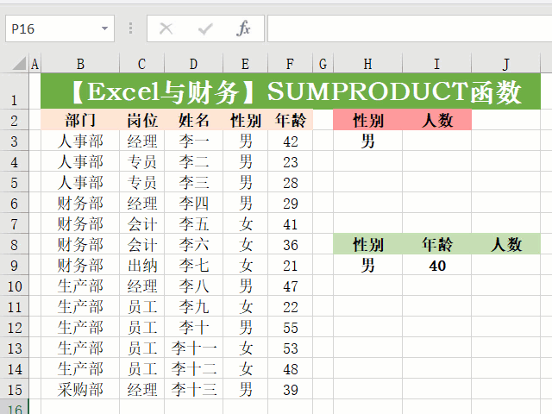Click into the formula bar input
This screenshot has height=414, width=552.
(410, 28)
